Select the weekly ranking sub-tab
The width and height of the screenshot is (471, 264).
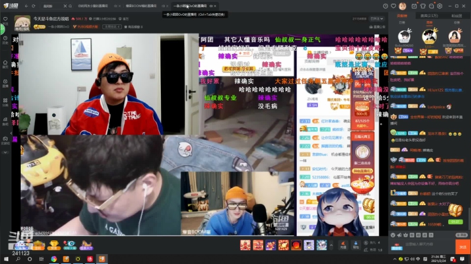coord(429,22)
